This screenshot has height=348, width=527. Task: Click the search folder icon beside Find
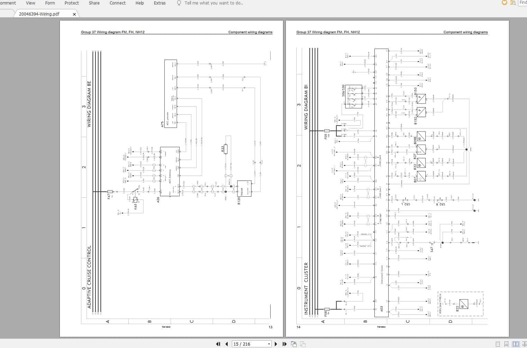click(x=513, y=2)
